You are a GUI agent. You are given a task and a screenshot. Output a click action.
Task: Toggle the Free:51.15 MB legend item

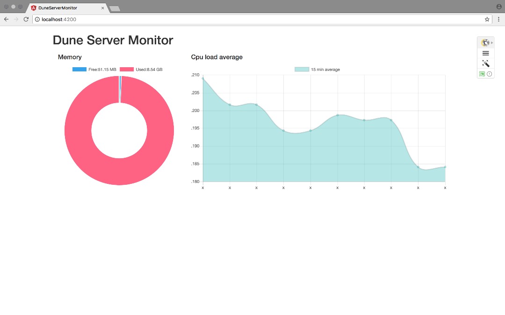point(94,70)
